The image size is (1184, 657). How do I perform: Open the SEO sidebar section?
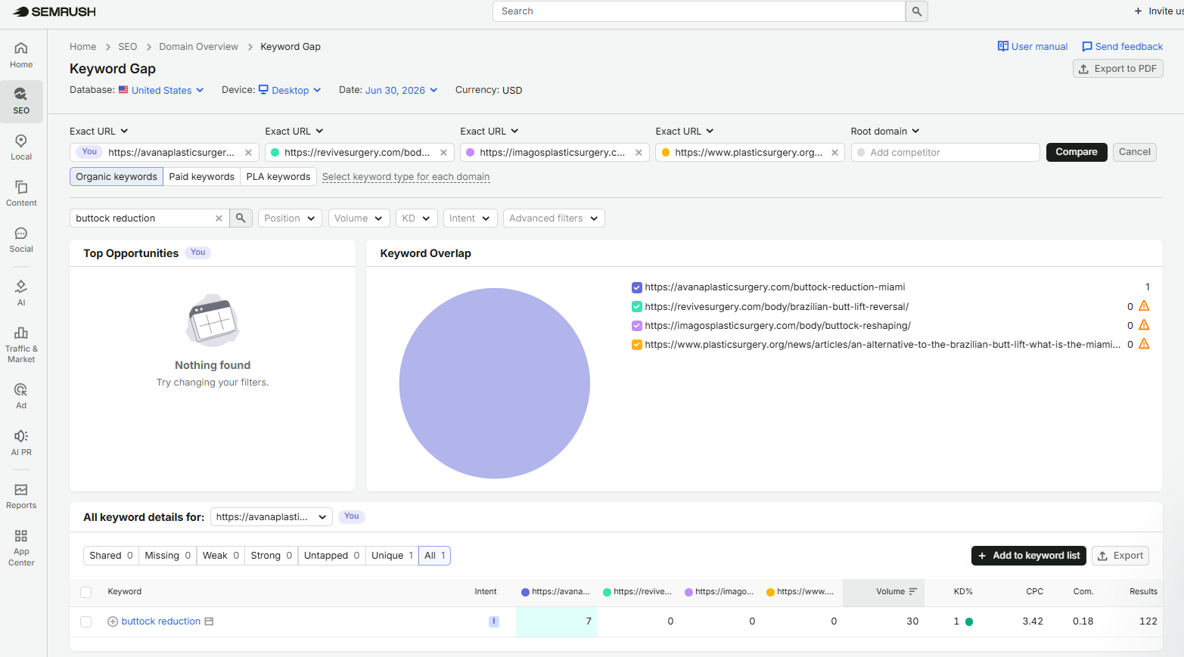point(21,101)
